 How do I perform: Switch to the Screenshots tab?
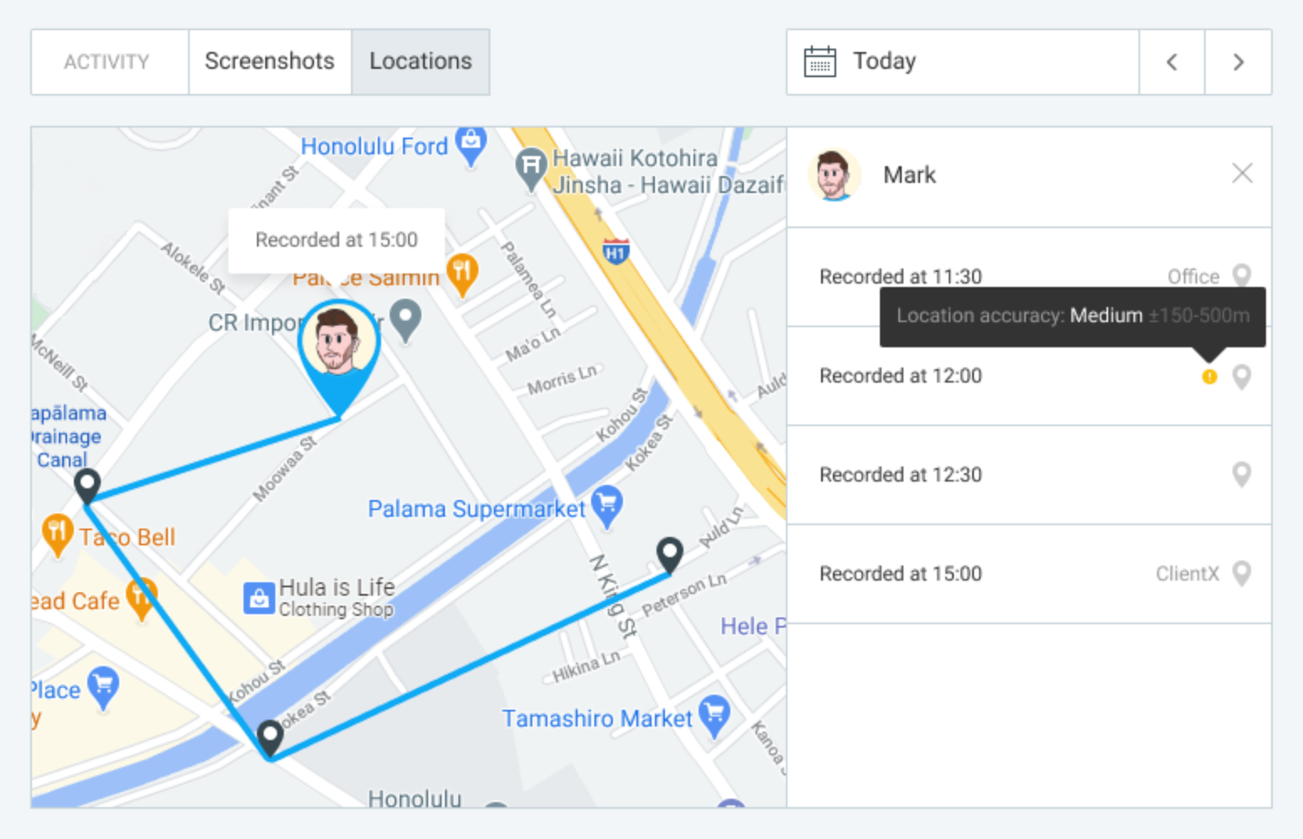(269, 61)
